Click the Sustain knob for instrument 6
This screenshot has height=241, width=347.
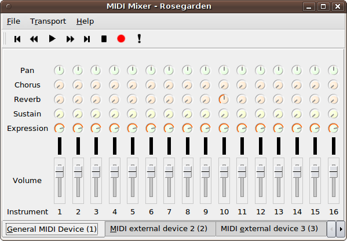[x=151, y=114]
